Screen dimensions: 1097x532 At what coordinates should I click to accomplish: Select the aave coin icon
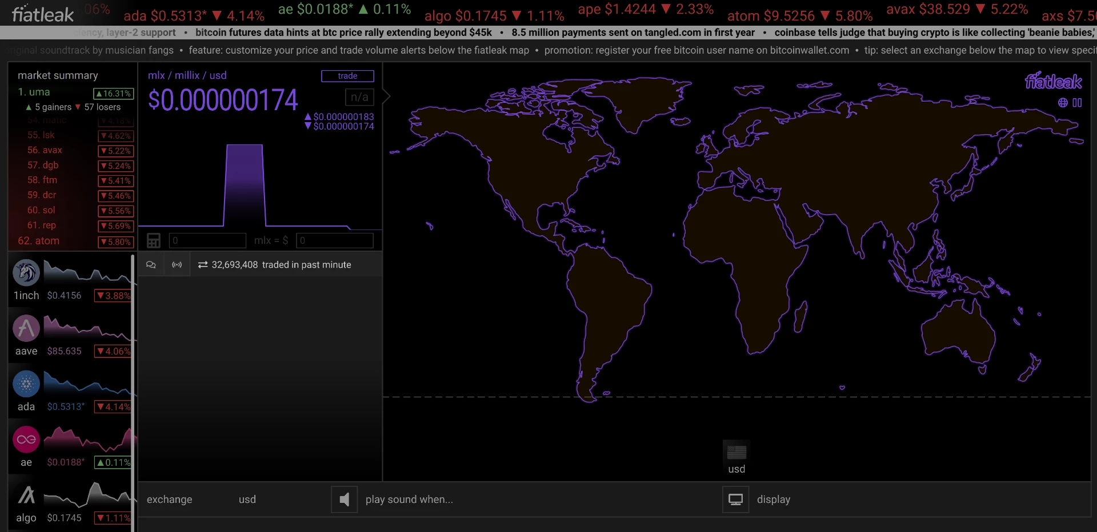[26, 328]
